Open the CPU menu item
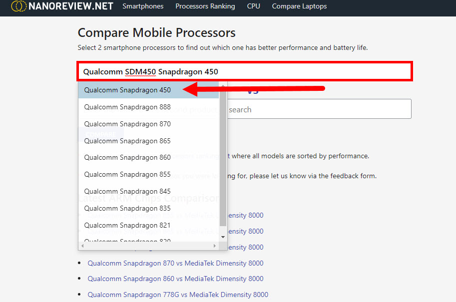The height and width of the screenshot is (302, 456). 253,6
